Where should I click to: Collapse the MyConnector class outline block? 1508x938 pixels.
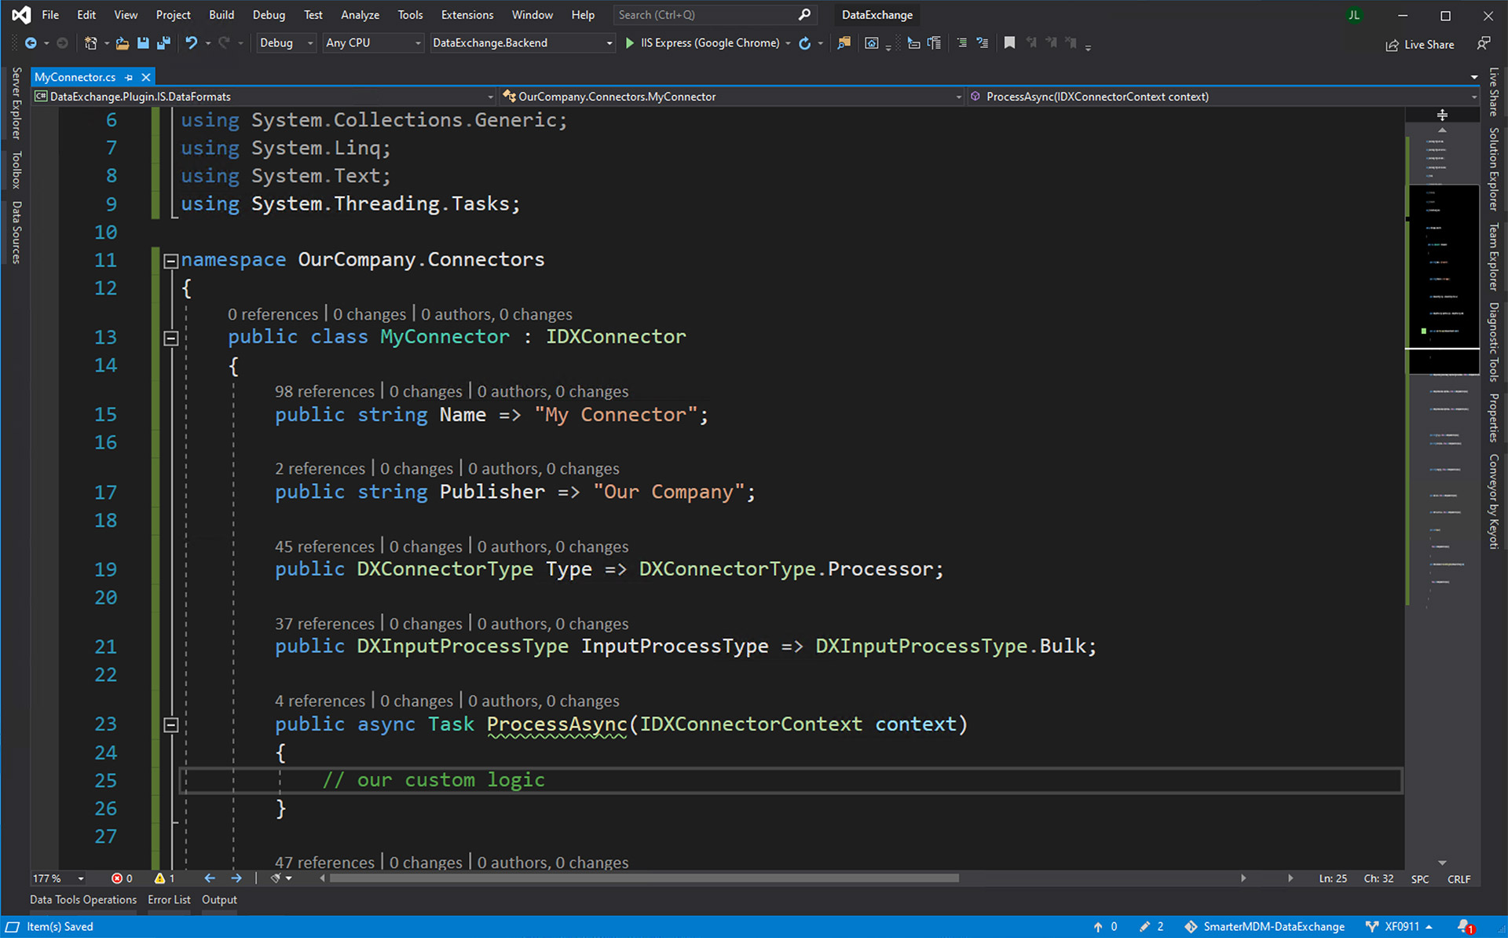coord(170,338)
